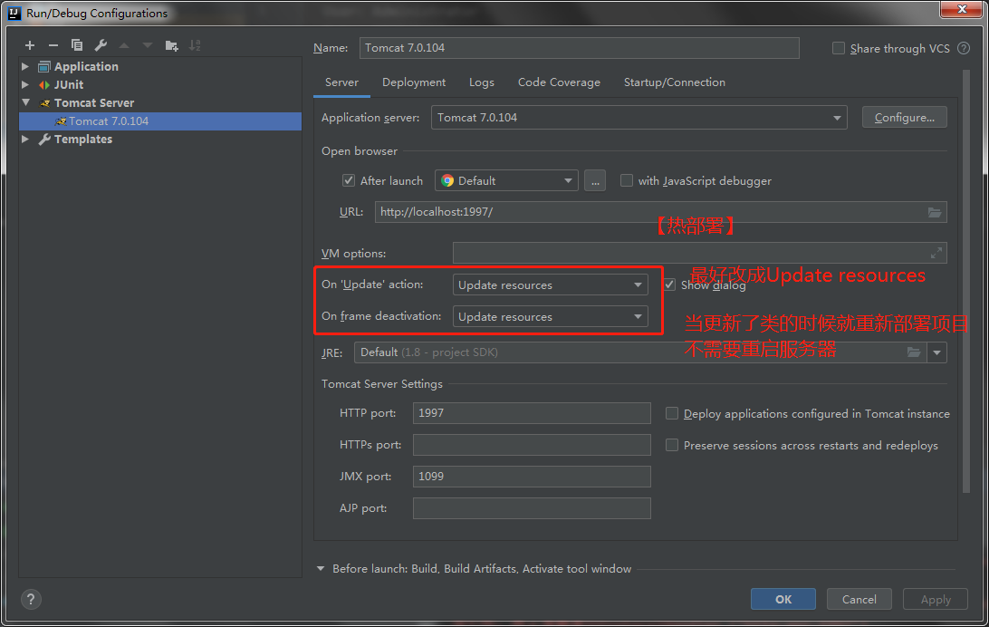Open edit defaults wrench icon
Image resolution: width=989 pixels, height=627 pixels.
tap(101, 45)
